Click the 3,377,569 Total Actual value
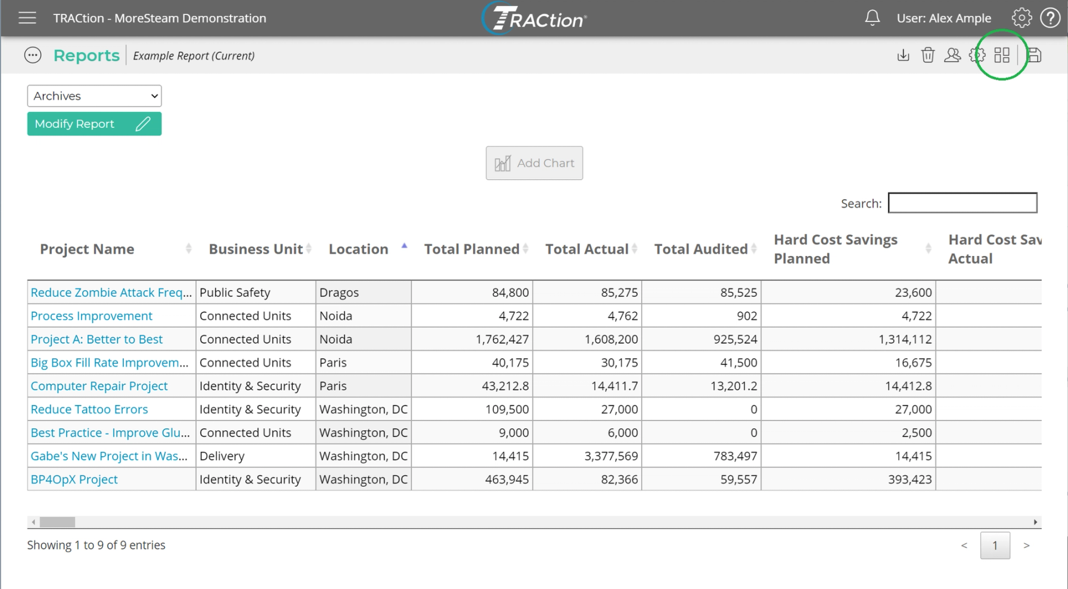 [611, 456]
